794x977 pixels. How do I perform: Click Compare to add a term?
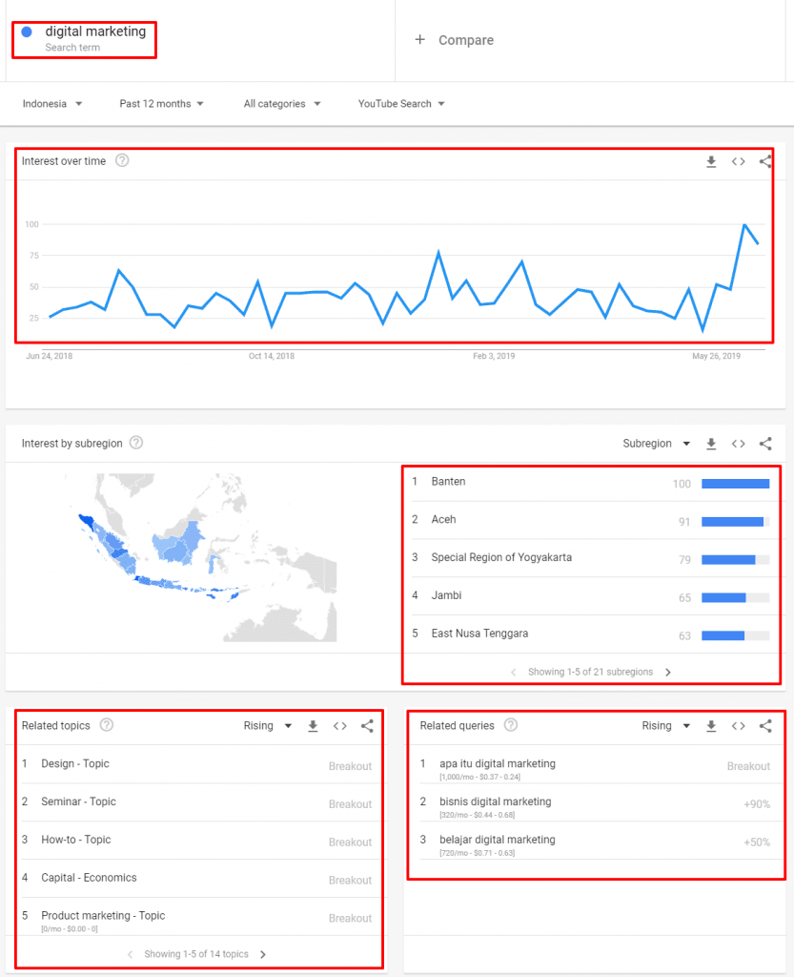455,40
